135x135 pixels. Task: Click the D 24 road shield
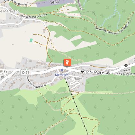click(26, 73)
